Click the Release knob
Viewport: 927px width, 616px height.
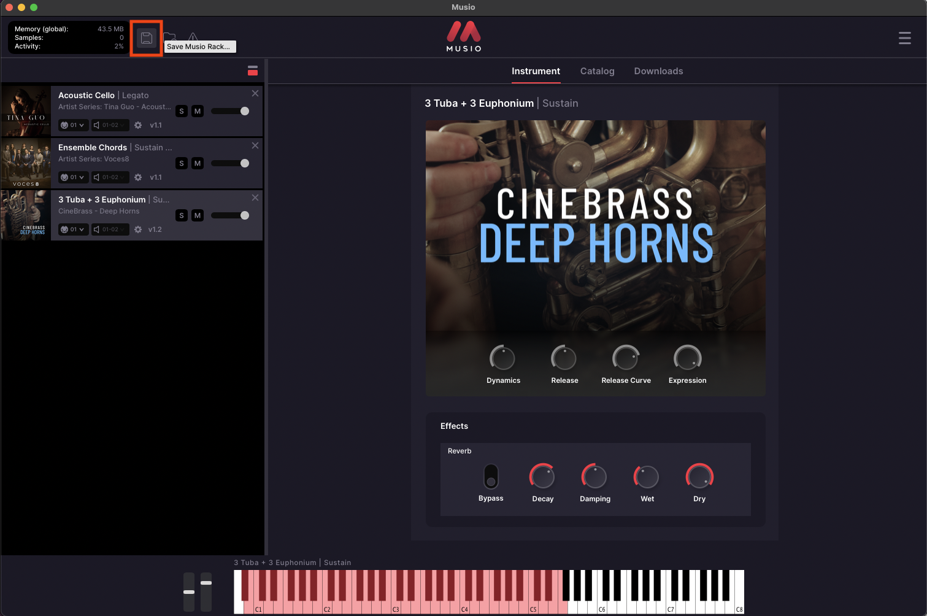[x=564, y=358]
